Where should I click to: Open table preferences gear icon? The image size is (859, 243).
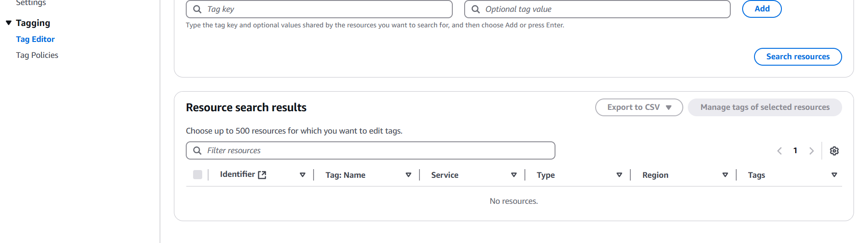[x=834, y=151]
